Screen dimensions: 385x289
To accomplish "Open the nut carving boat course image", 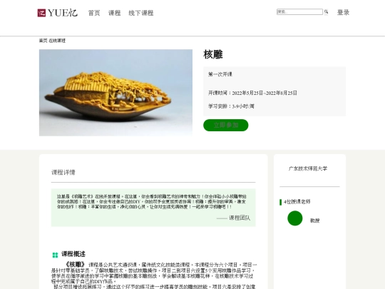I will click(115, 93).
